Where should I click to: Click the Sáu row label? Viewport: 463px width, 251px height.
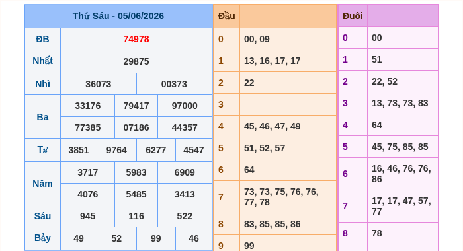[x=42, y=216]
